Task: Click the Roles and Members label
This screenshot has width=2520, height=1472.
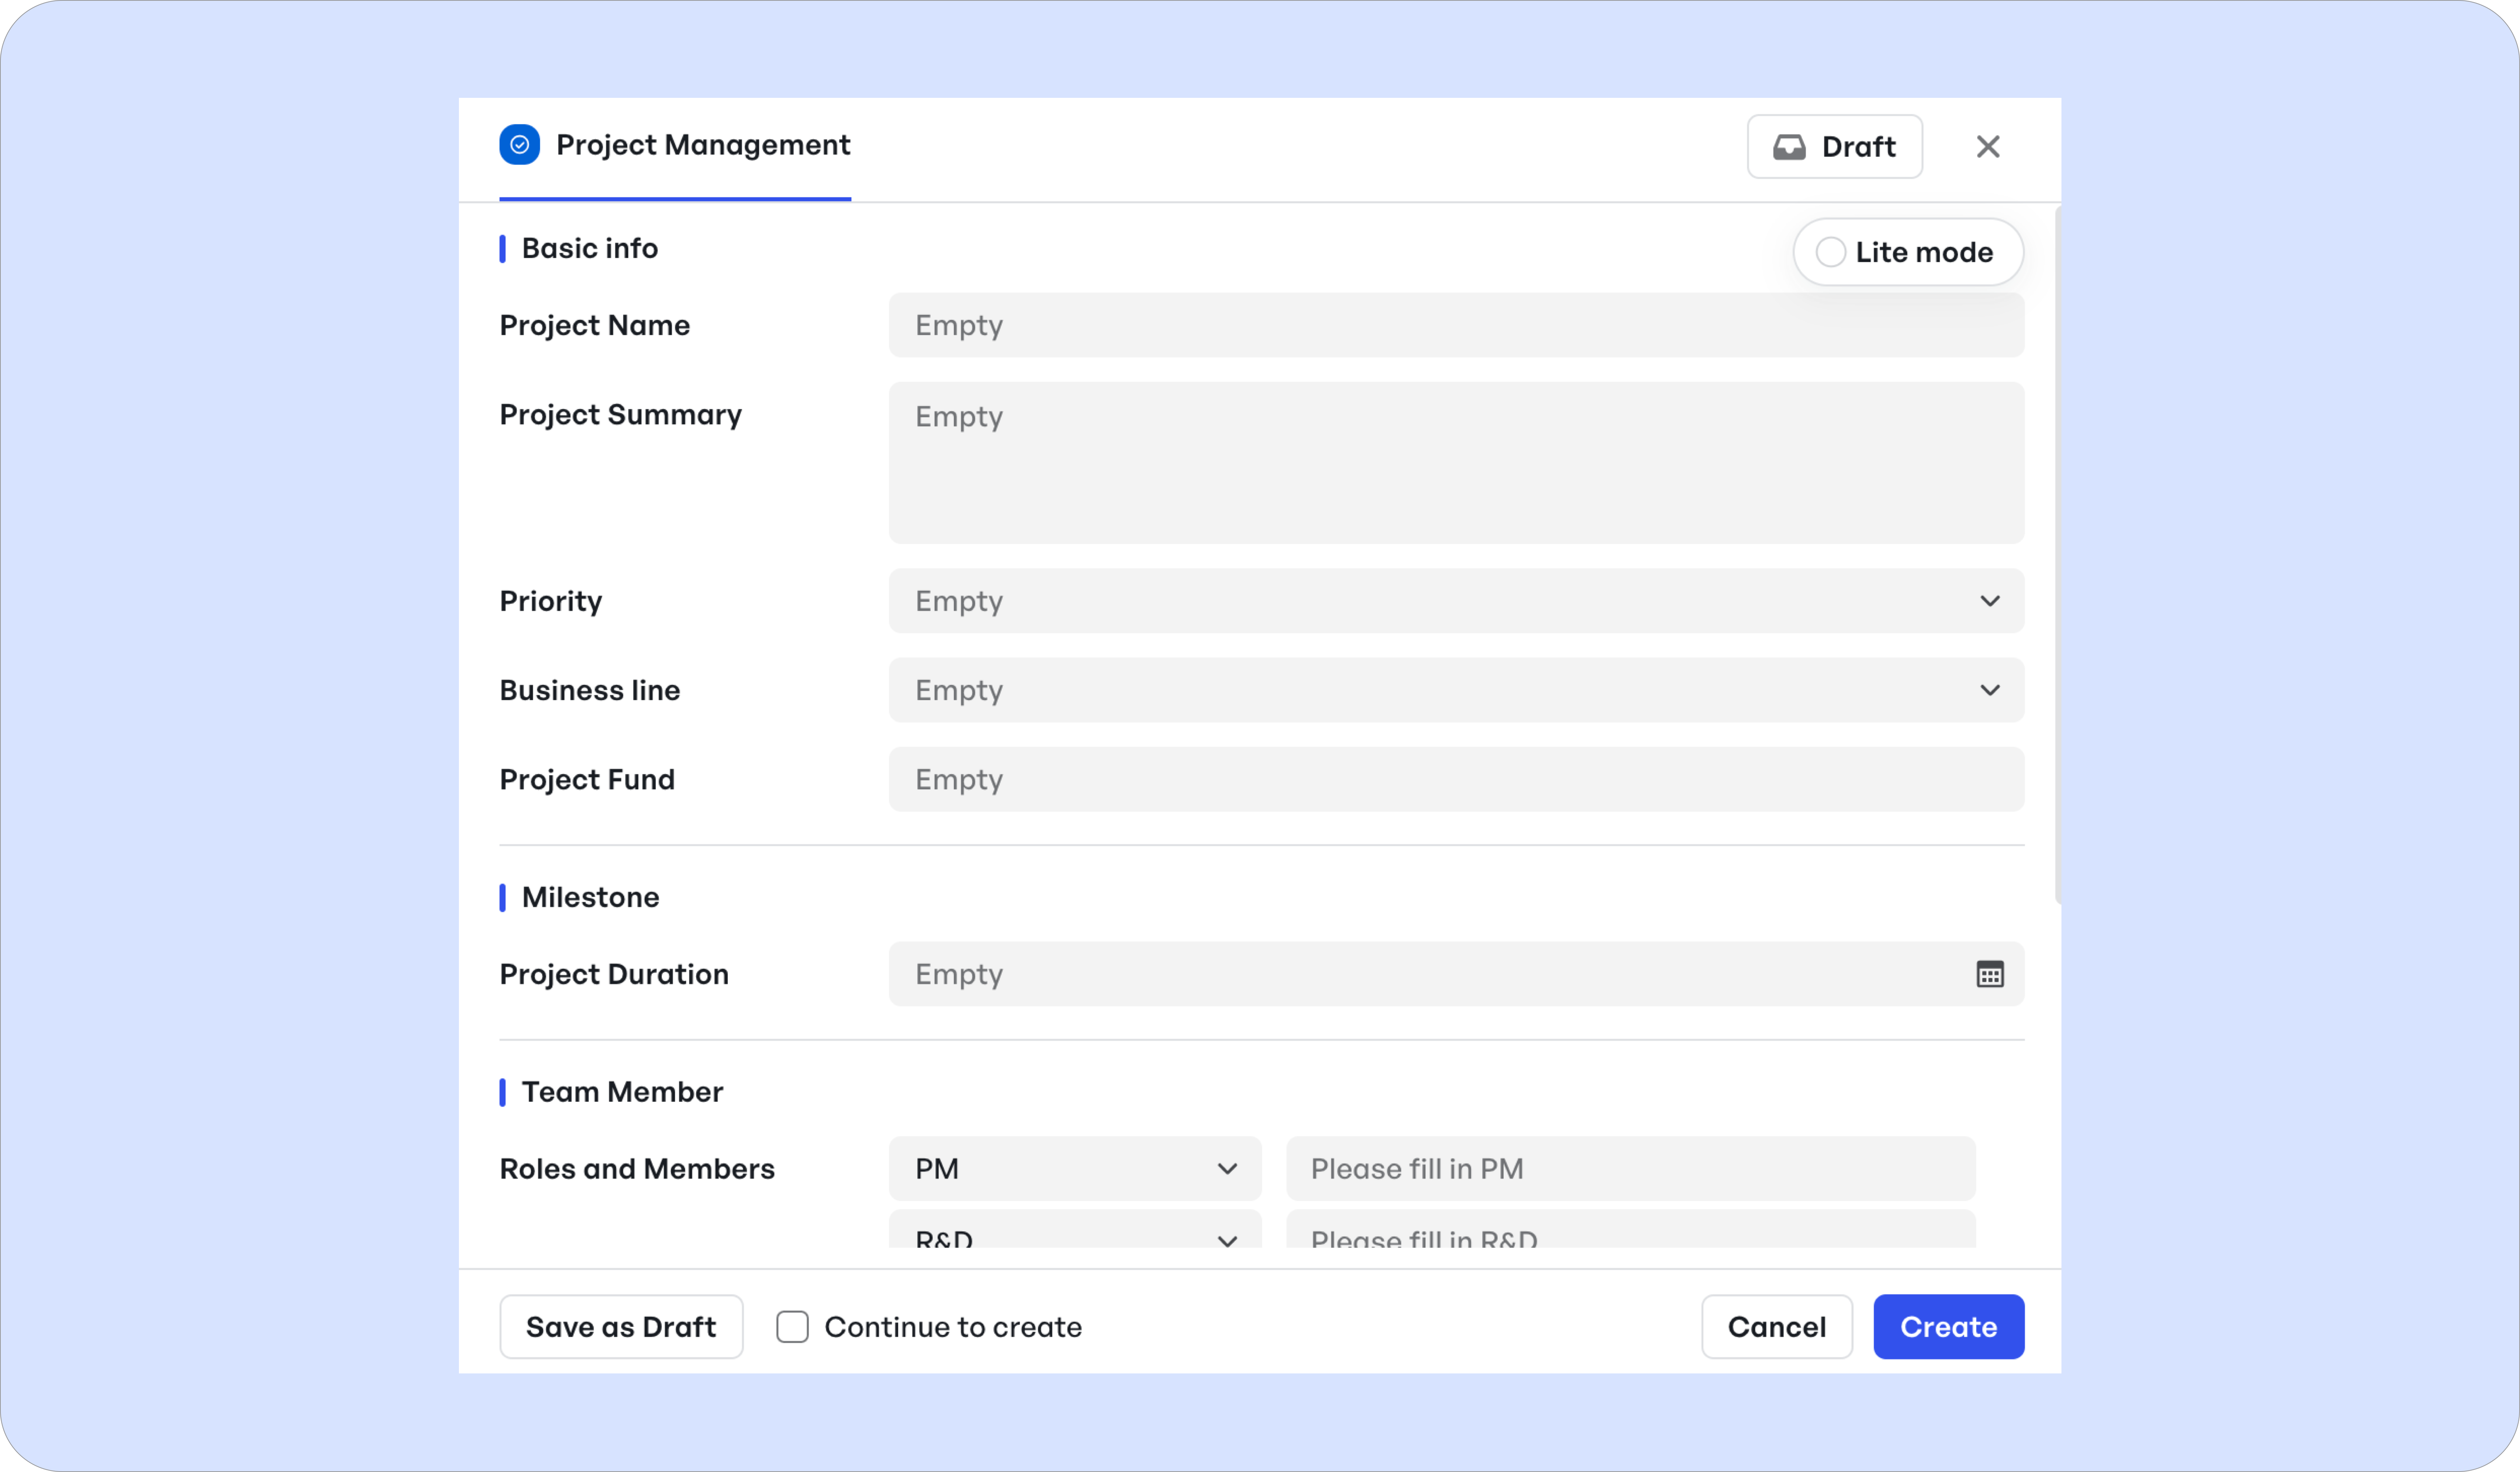Action: coord(637,1169)
